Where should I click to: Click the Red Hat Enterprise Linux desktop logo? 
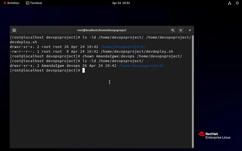coord(214,135)
